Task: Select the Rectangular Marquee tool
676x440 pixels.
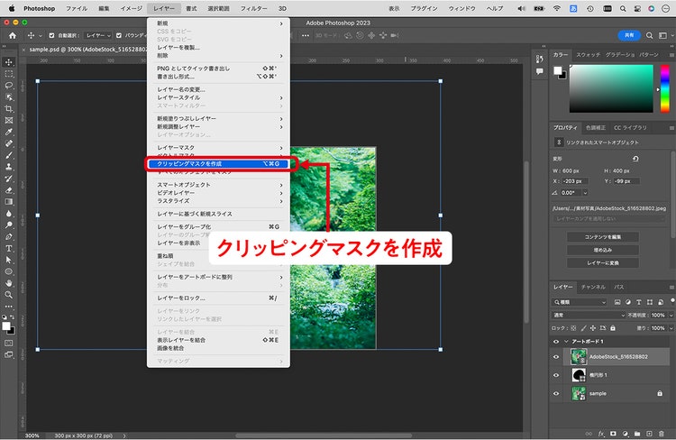Action: (x=9, y=74)
